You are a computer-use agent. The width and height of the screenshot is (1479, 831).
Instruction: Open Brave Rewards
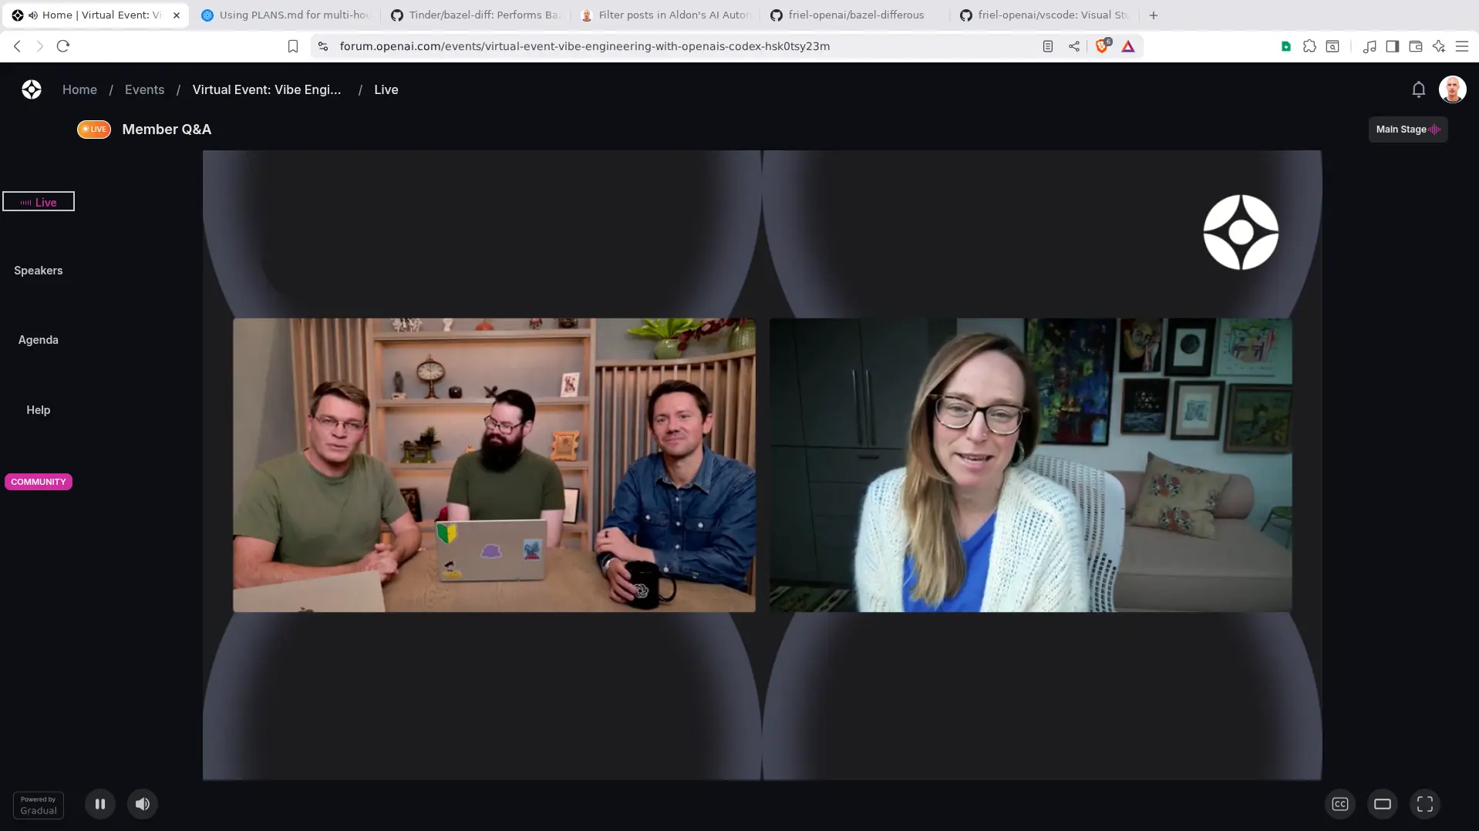(x=1127, y=46)
